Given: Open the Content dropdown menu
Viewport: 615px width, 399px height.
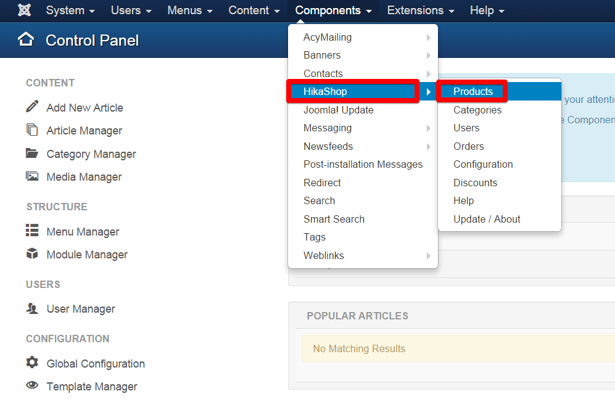Looking at the screenshot, I should point(254,10).
